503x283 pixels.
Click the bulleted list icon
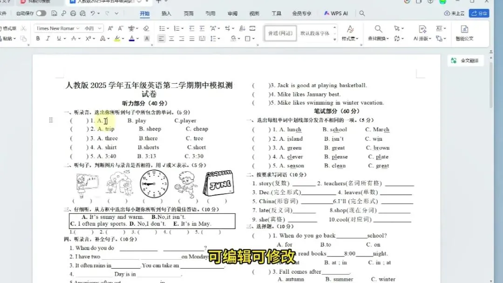[x=162, y=28]
